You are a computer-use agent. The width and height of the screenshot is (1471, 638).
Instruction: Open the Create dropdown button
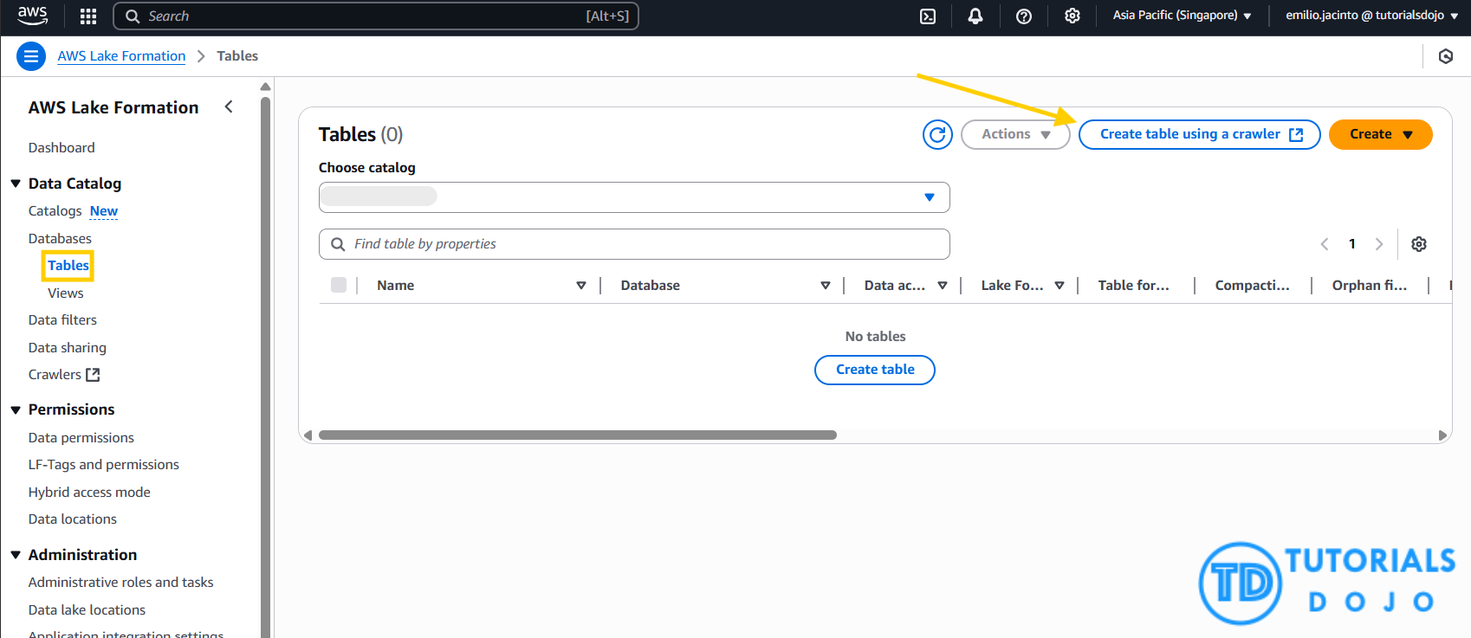1380,134
